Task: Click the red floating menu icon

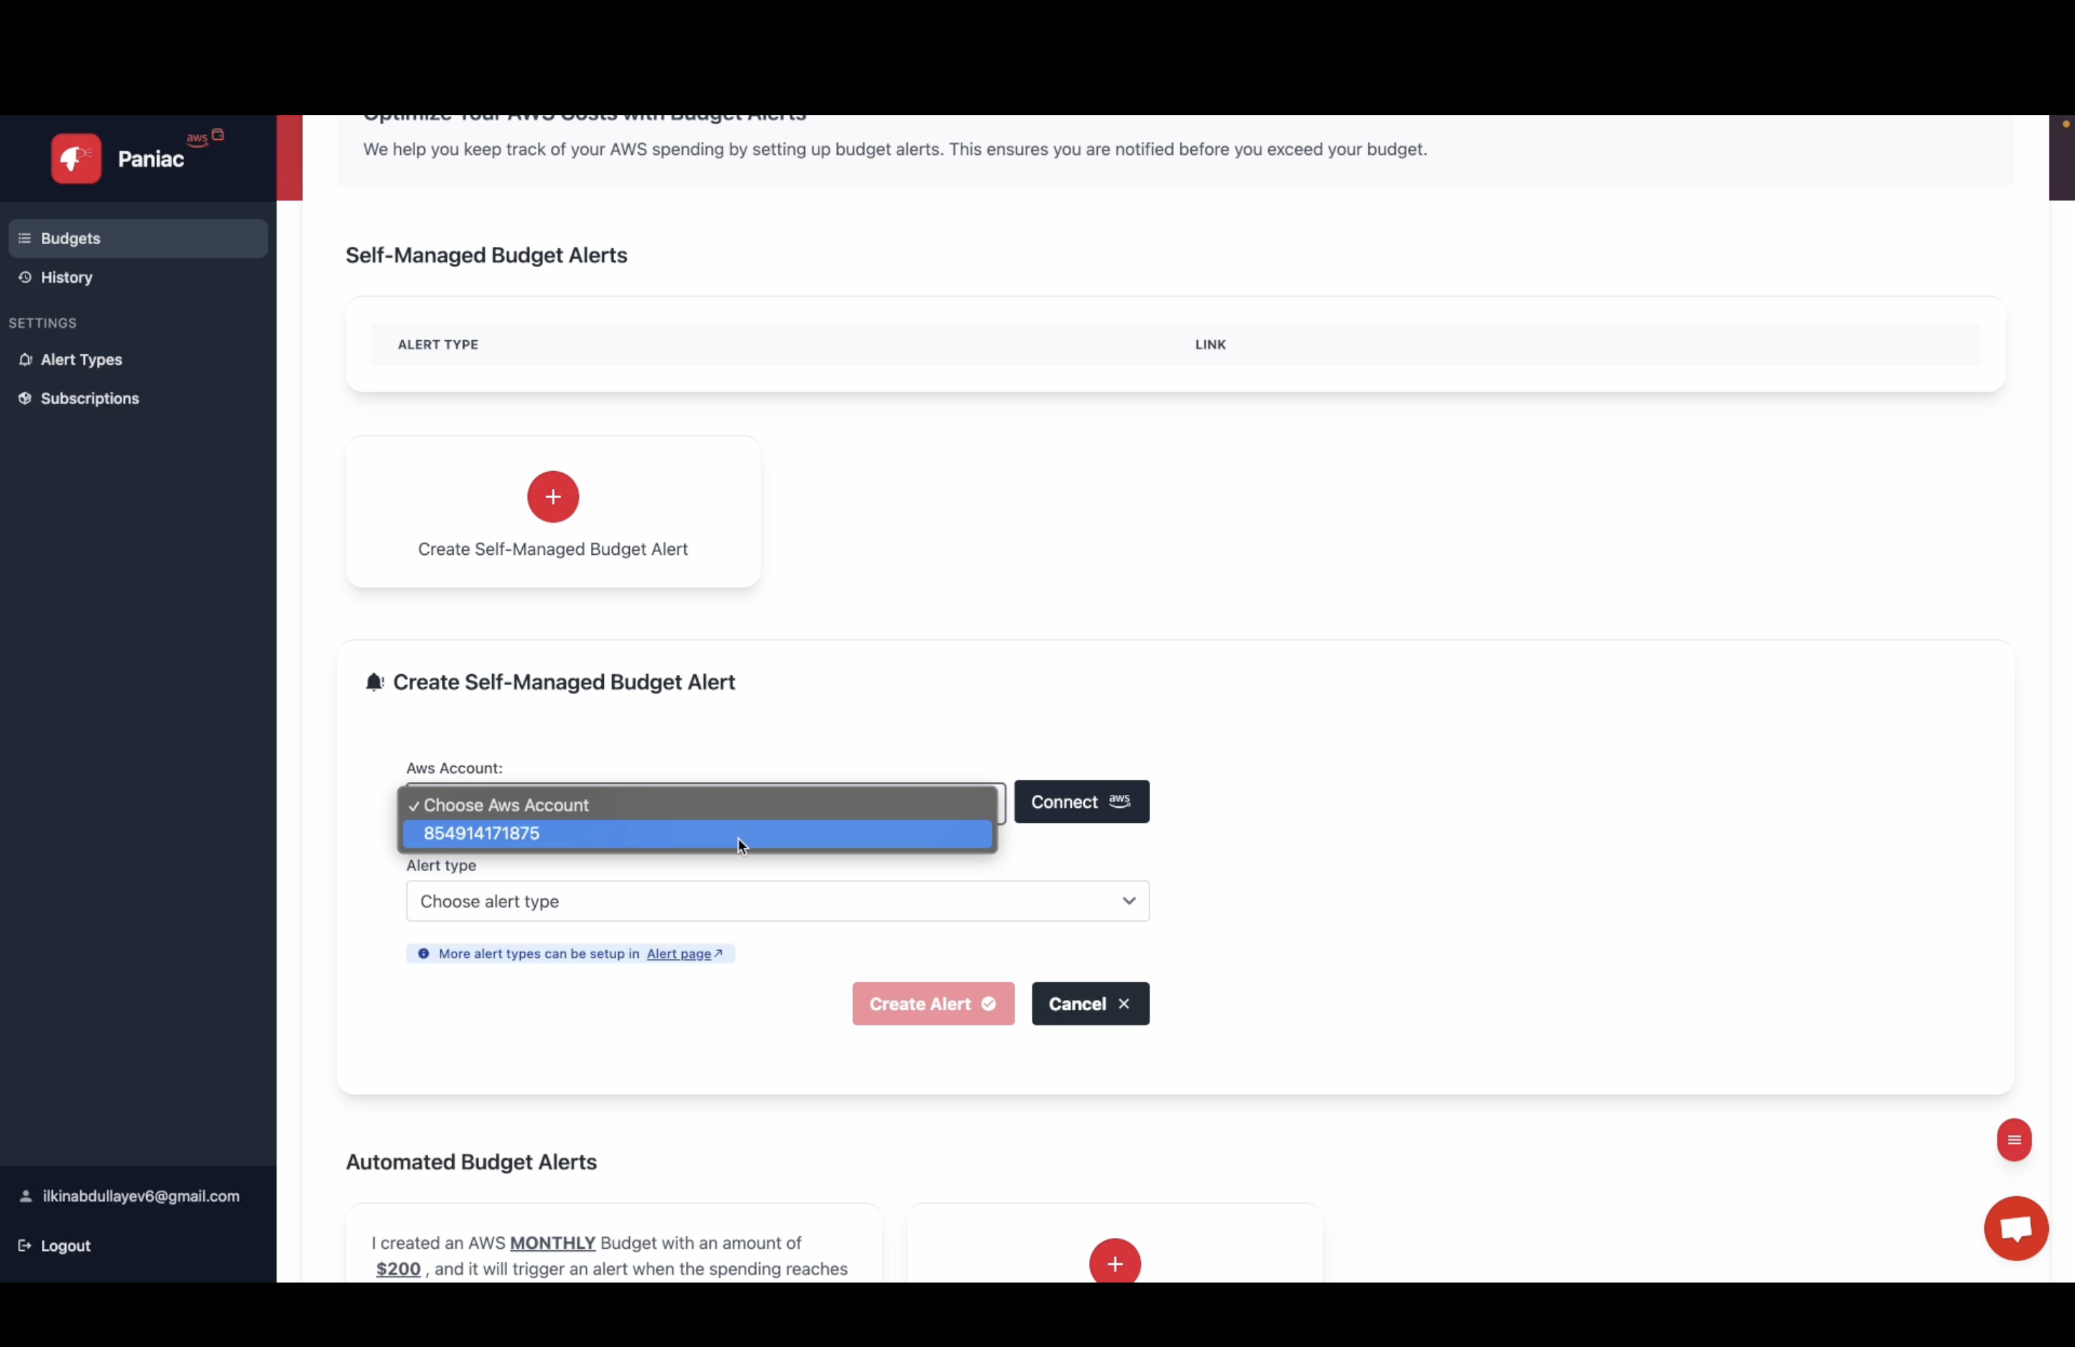Action: [2013, 1140]
